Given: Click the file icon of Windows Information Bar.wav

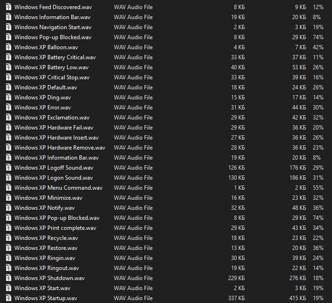Looking at the screenshot, I should (8, 17).
